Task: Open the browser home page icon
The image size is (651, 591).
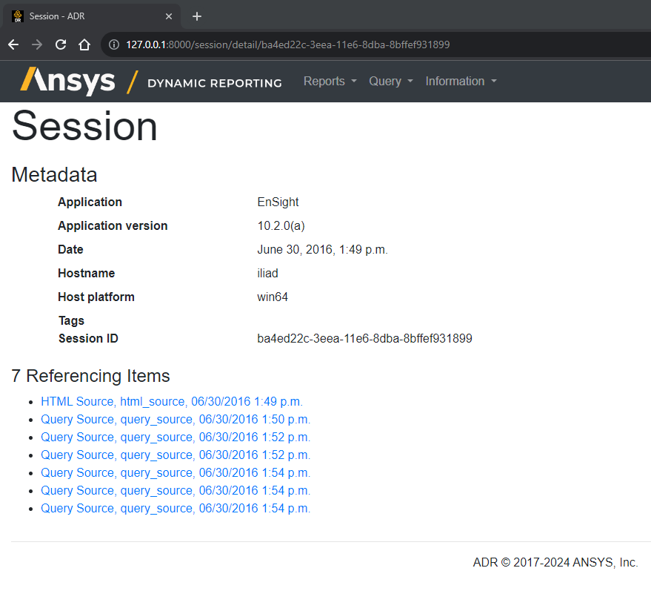Action: click(x=84, y=44)
